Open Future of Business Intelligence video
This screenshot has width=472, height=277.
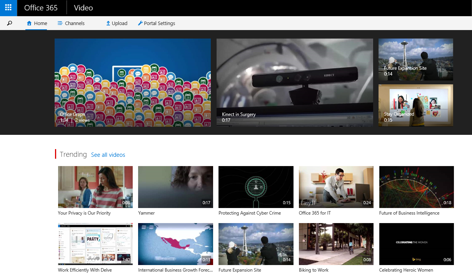[x=416, y=187]
